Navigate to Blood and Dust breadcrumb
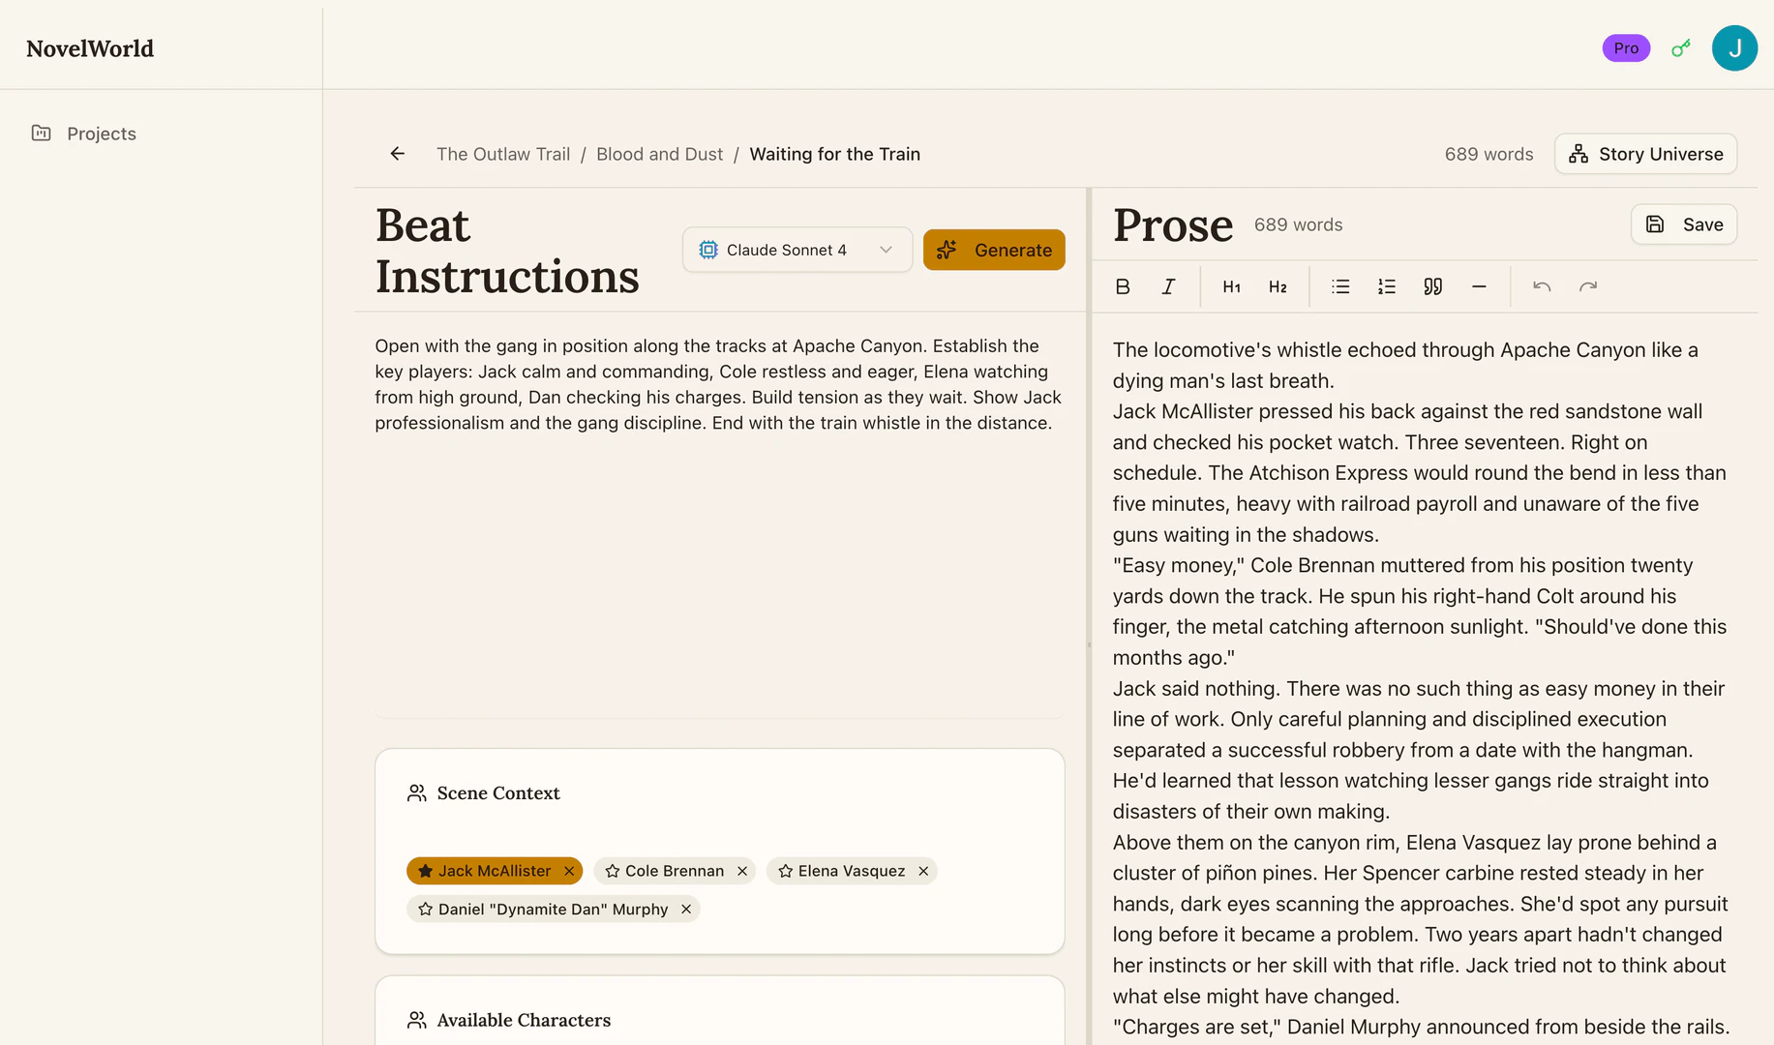The image size is (1774, 1045). click(659, 154)
